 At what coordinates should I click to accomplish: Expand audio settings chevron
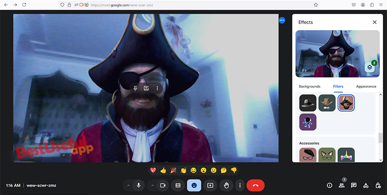point(128,185)
